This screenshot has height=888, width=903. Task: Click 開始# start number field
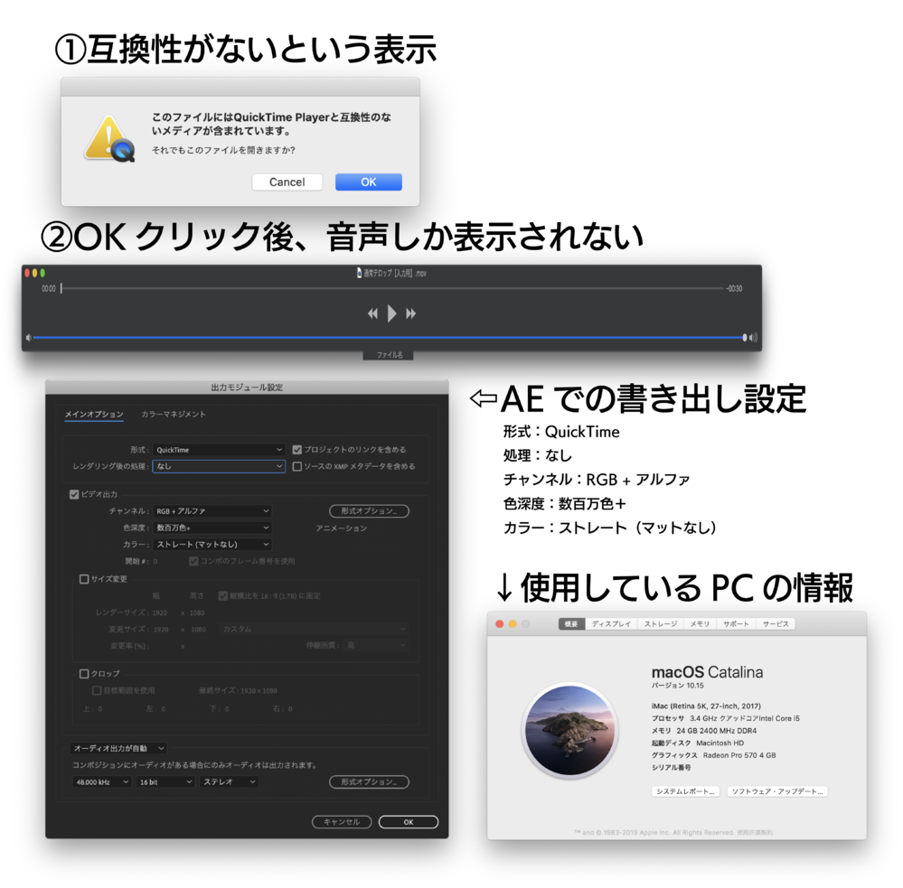click(155, 561)
